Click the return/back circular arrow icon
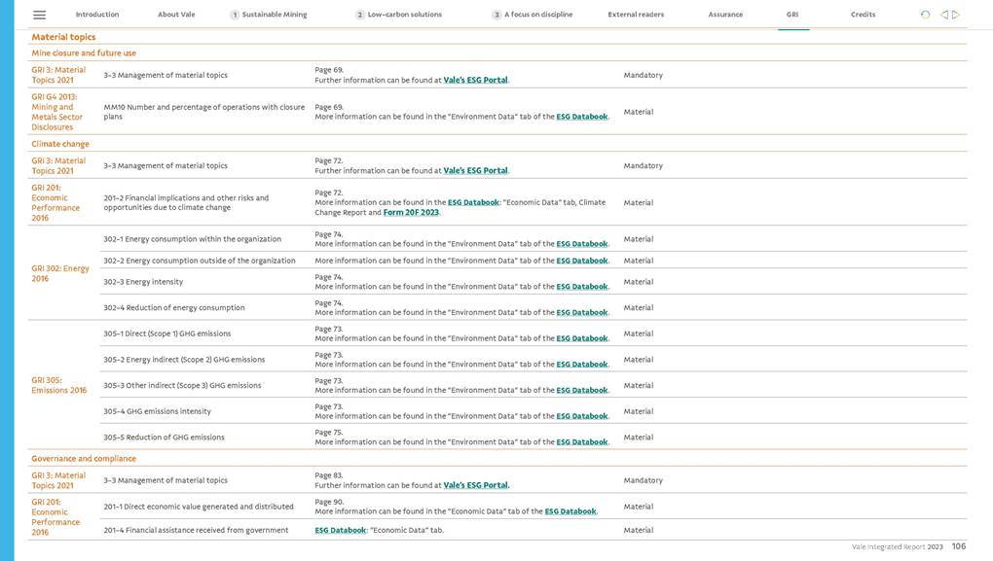993x561 pixels. point(925,15)
